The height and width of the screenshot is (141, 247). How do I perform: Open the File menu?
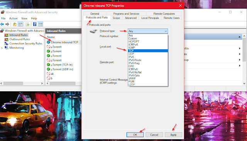3,18
